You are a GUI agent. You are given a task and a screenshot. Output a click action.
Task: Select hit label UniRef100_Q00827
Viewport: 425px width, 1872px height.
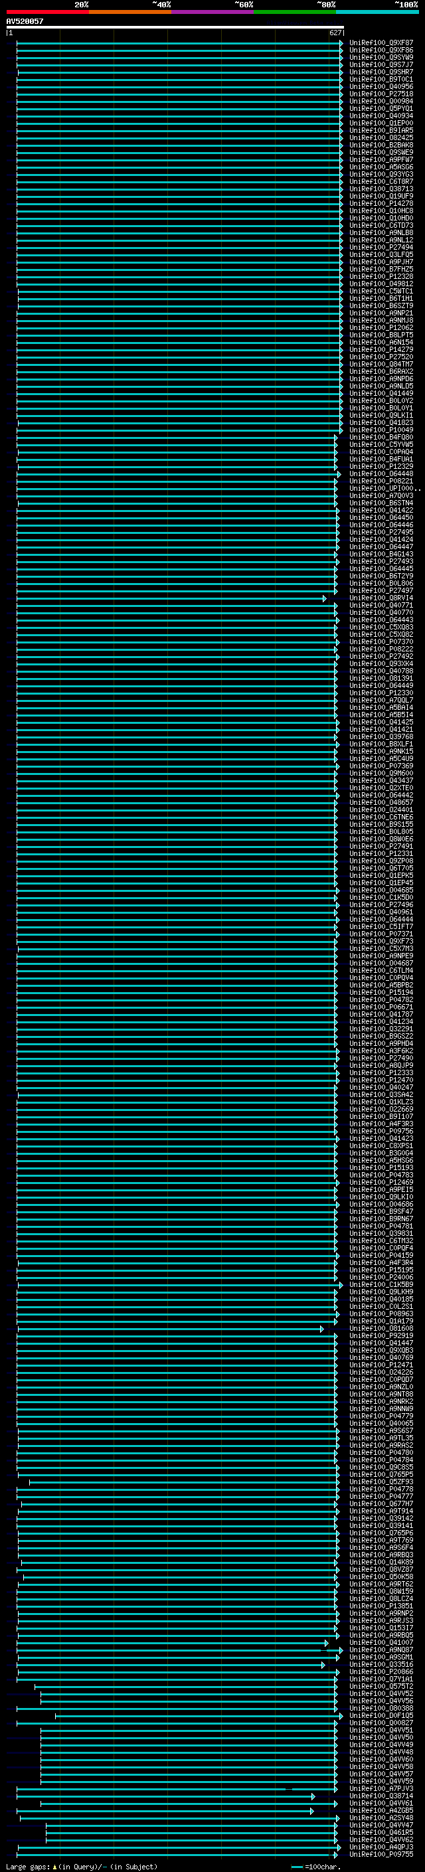(x=381, y=1723)
